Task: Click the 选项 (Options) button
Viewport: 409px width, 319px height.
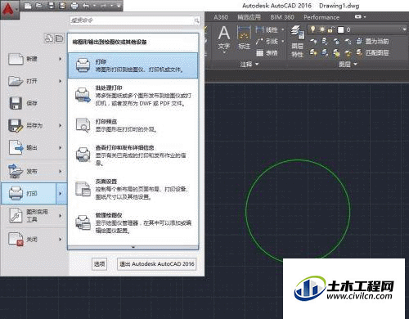Action: (99, 264)
